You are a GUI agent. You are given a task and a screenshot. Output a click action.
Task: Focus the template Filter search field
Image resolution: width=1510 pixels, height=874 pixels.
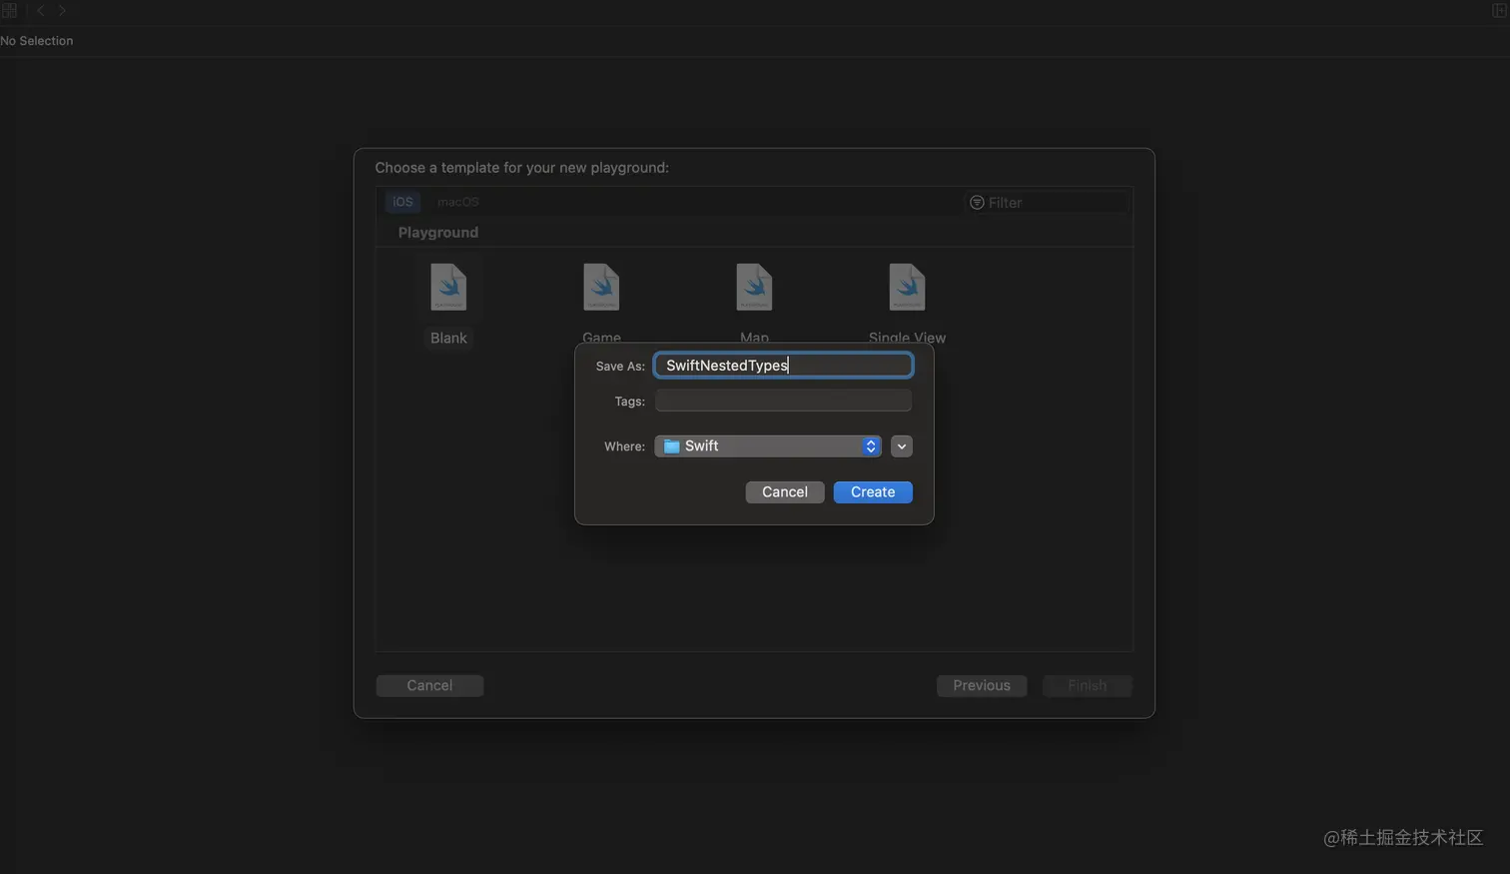click(x=1048, y=203)
